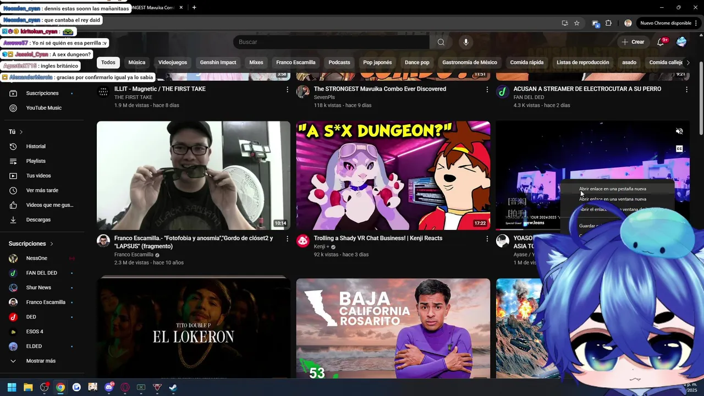Select the Todos filter chip
The width and height of the screenshot is (704, 396).
pyautogui.click(x=108, y=63)
